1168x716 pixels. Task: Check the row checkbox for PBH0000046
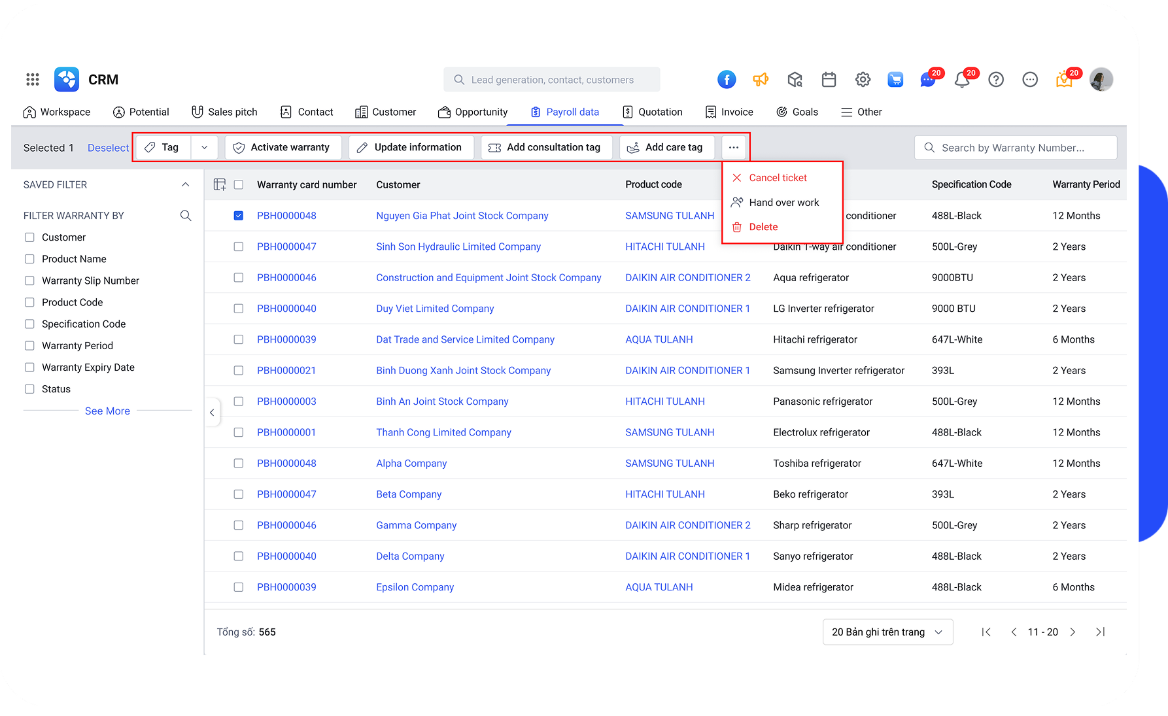(x=239, y=277)
